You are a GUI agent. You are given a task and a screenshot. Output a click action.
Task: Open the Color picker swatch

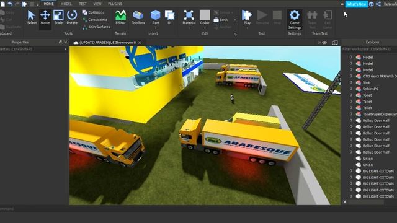[x=205, y=15]
